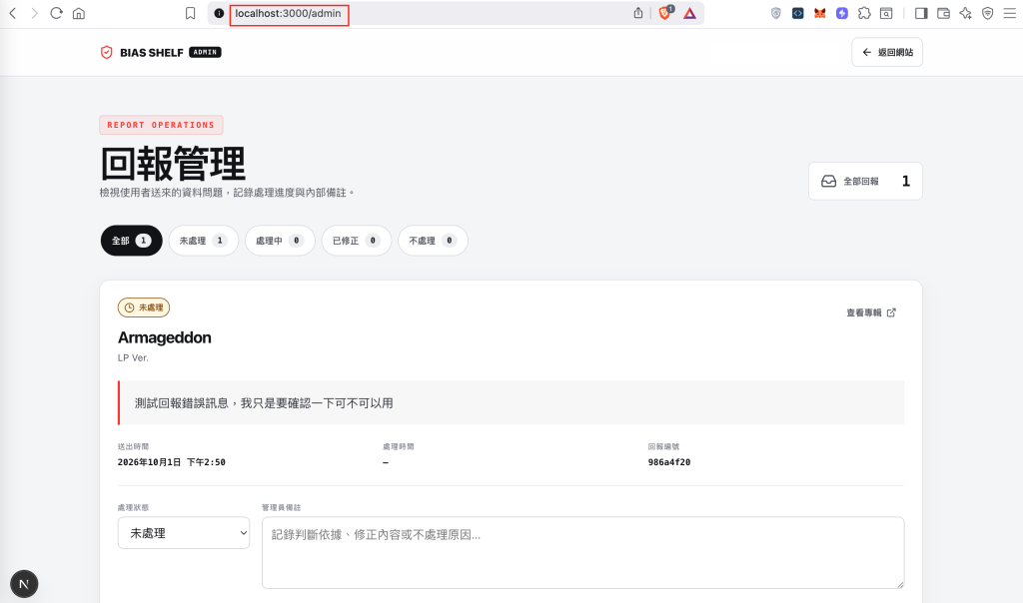Switch to the 未處理 filter tab
Image resolution: width=1023 pixels, height=603 pixels.
[204, 241]
